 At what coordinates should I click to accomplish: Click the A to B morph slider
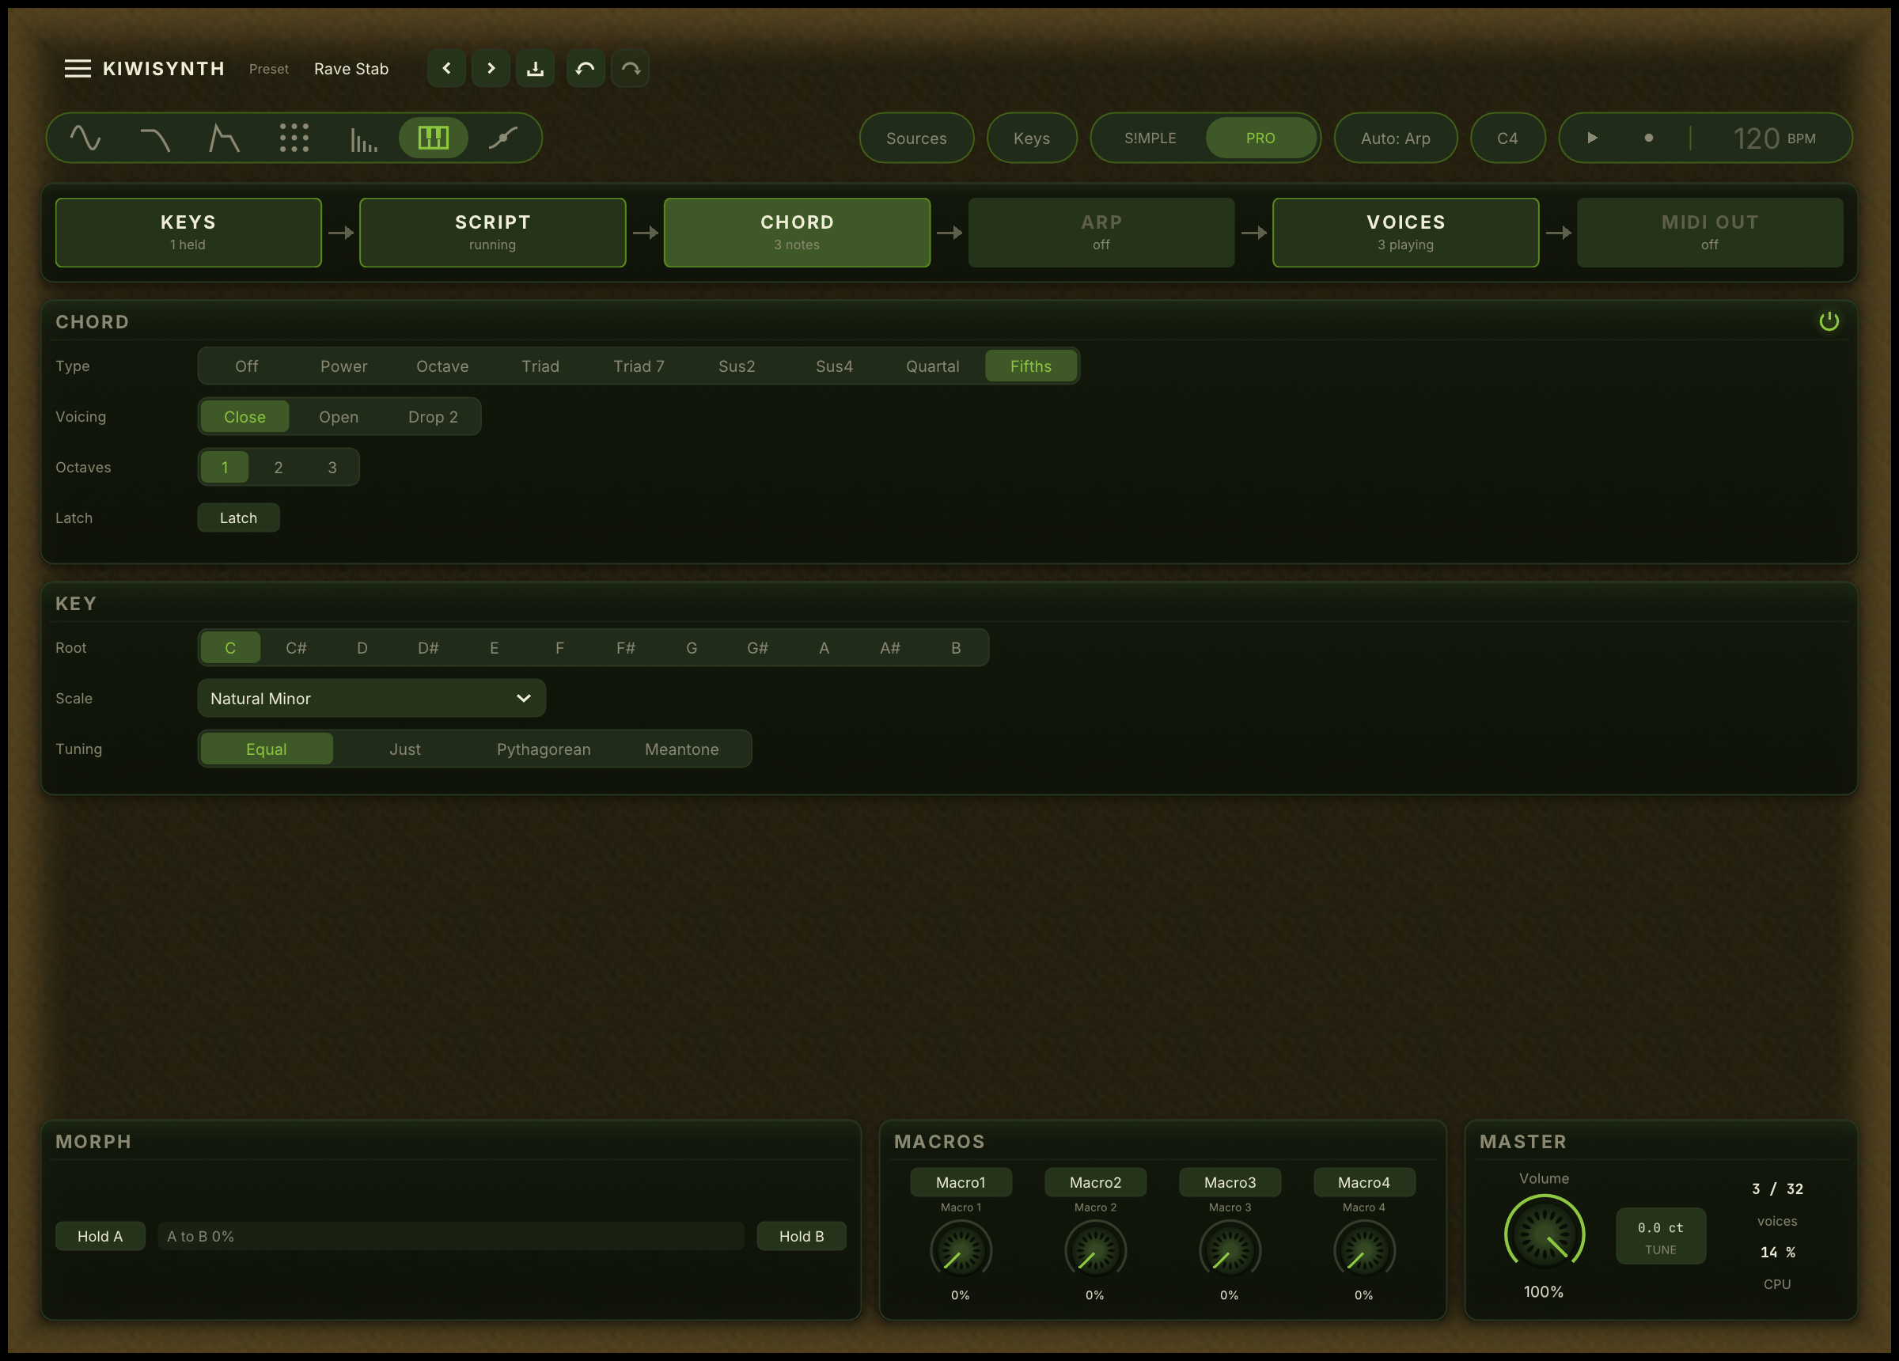[x=451, y=1236]
